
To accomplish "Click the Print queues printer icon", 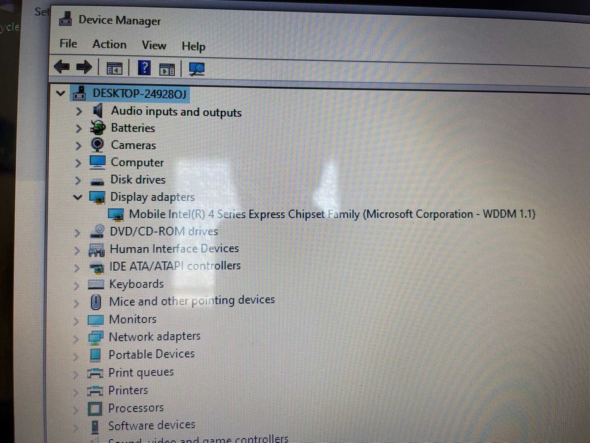I will click(95, 373).
